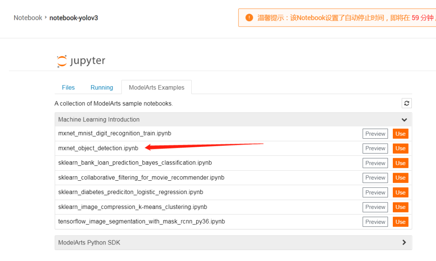Use tensorflow_image_segmentation_with_mask_rcnn_py36.ipynb
Viewport: 436px width, 261px height.
point(400,222)
